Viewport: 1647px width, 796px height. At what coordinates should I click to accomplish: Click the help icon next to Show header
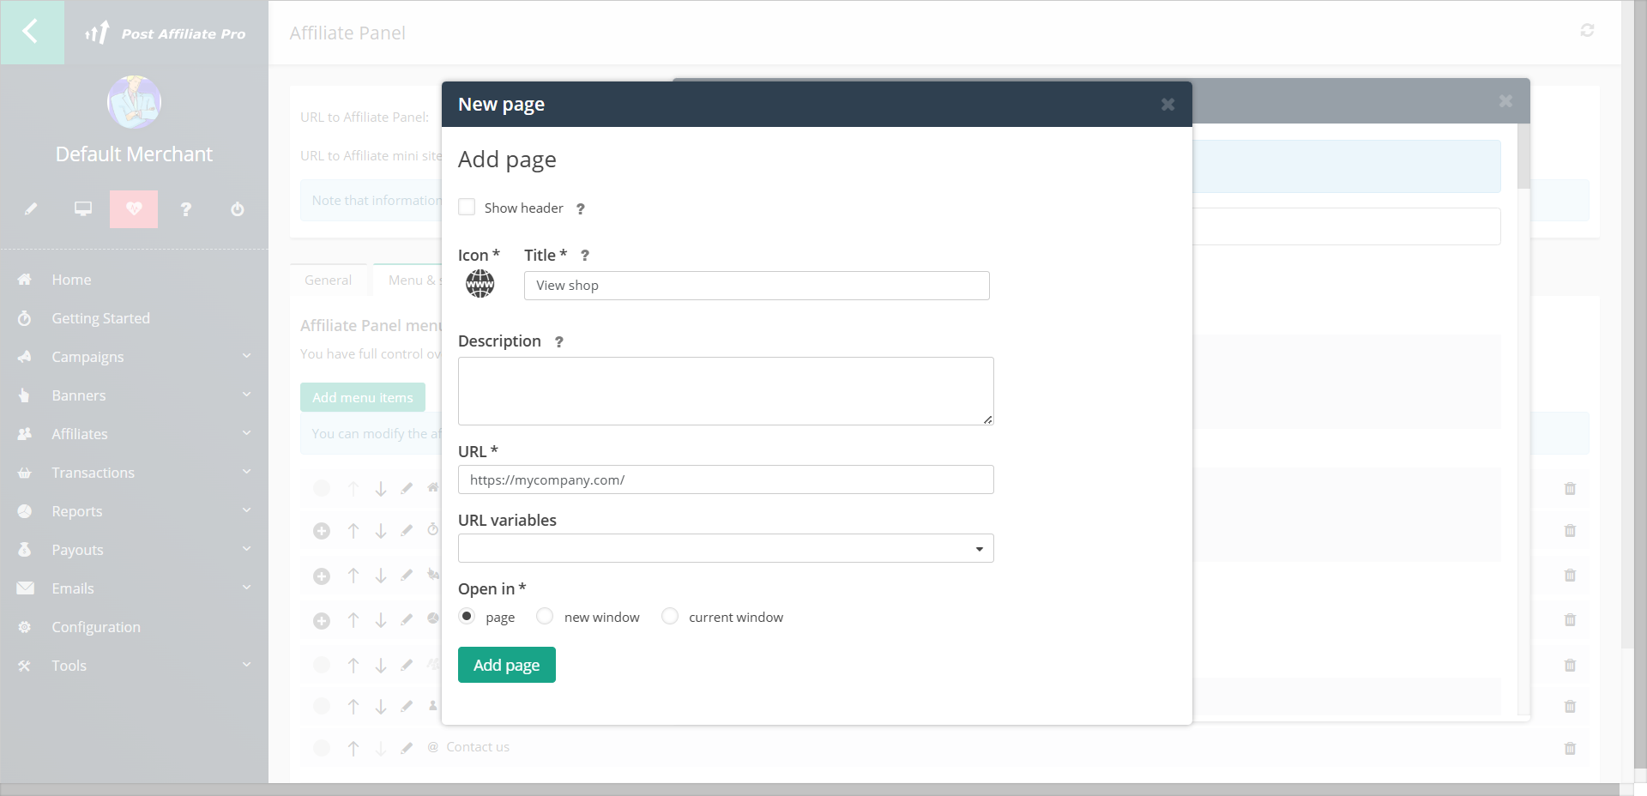coord(580,208)
